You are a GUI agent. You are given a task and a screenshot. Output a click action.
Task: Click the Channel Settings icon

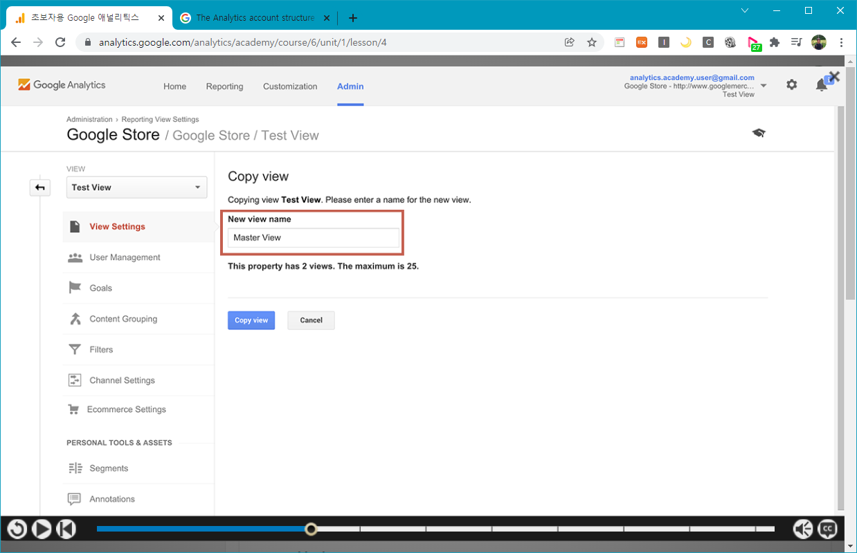pyautogui.click(x=75, y=381)
